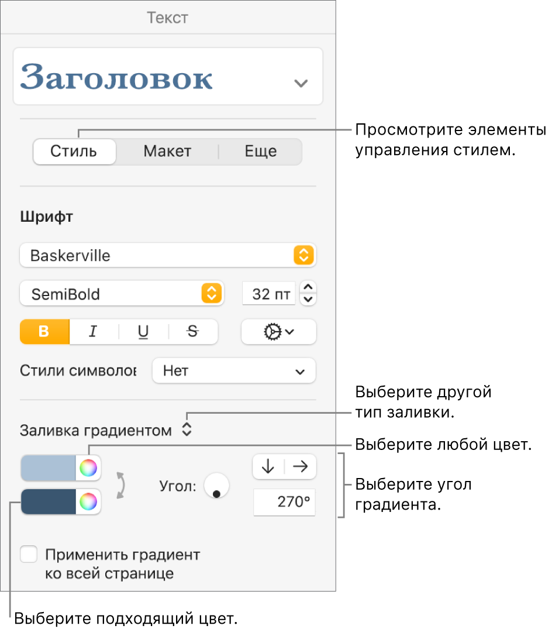
Task: Enable Применить градиент ко всей странице checkbox
Action: (x=29, y=554)
